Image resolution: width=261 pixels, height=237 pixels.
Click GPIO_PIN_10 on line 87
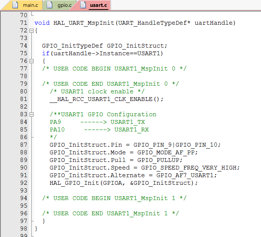[x=197, y=145]
